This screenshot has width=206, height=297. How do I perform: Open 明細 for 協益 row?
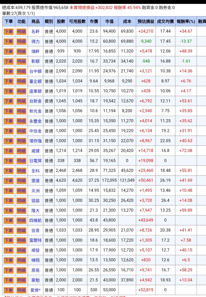tap(21, 200)
